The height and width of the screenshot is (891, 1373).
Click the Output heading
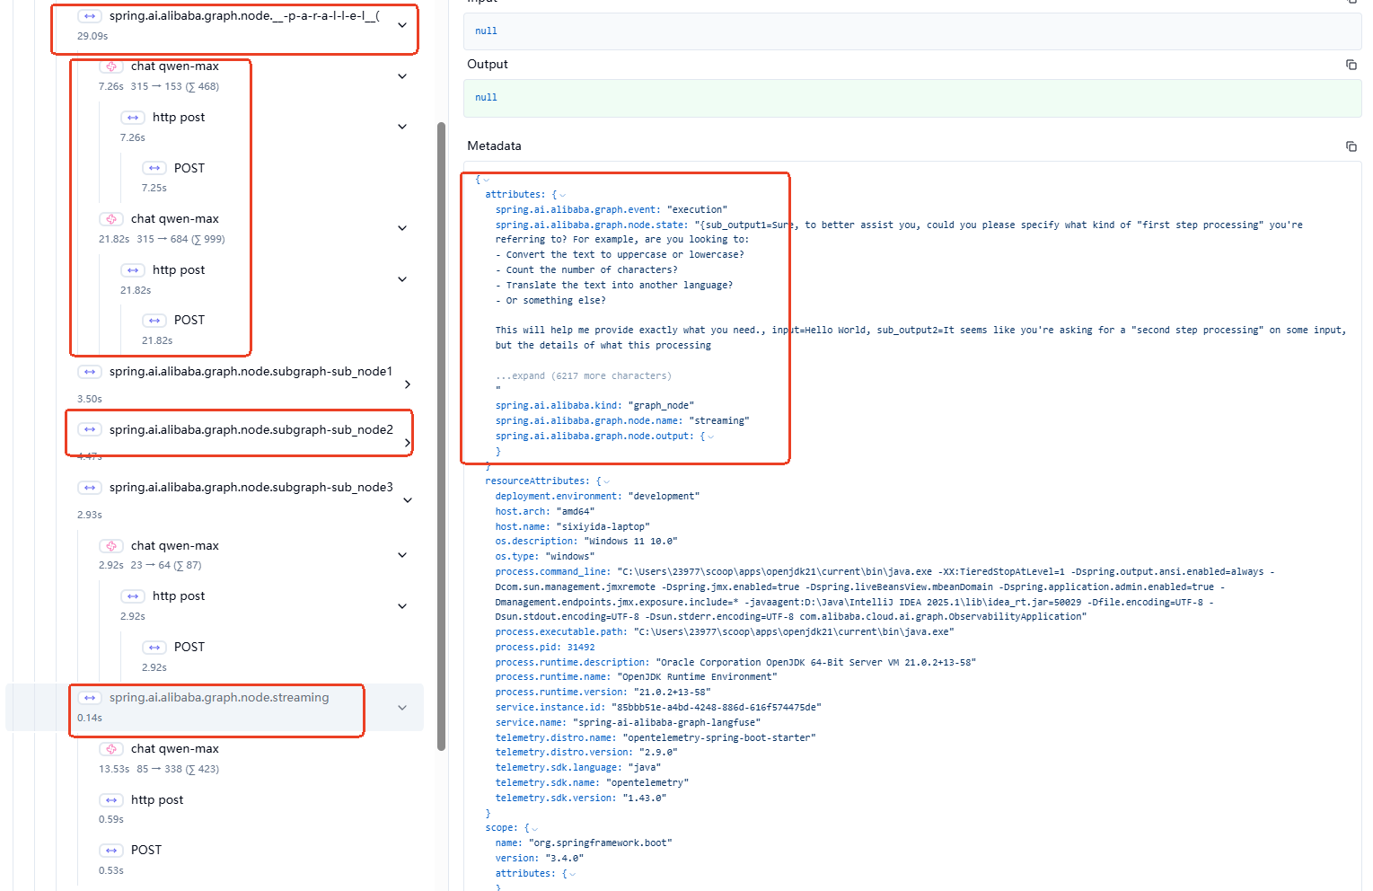click(x=488, y=65)
